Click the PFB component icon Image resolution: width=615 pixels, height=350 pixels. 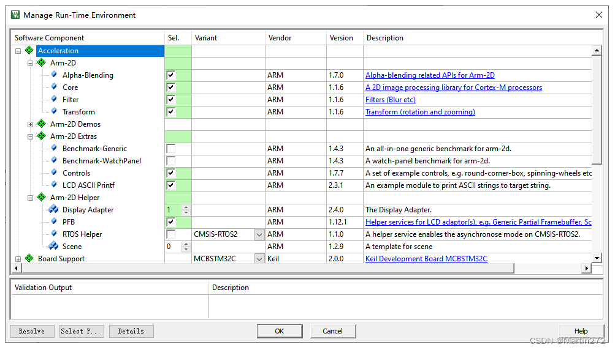[54, 222]
